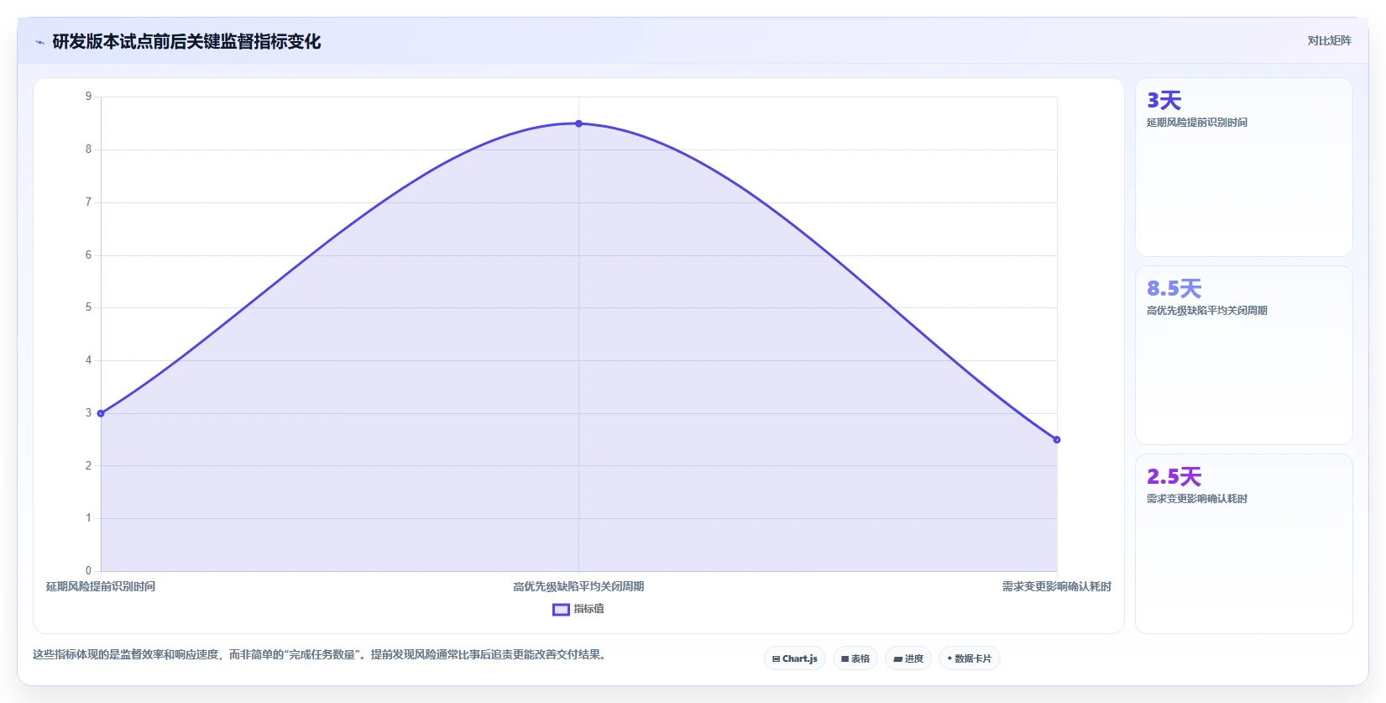
Task: Click the 2.5天 metric card value
Action: click(1174, 477)
